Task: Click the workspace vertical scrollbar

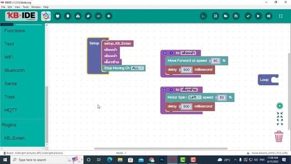Action: (289, 91)
